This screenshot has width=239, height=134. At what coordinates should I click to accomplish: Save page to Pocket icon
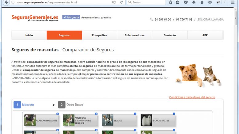(x=186, y=2)
